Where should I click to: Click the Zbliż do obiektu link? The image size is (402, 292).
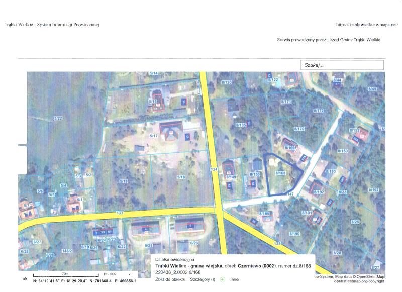pos(170,278)
